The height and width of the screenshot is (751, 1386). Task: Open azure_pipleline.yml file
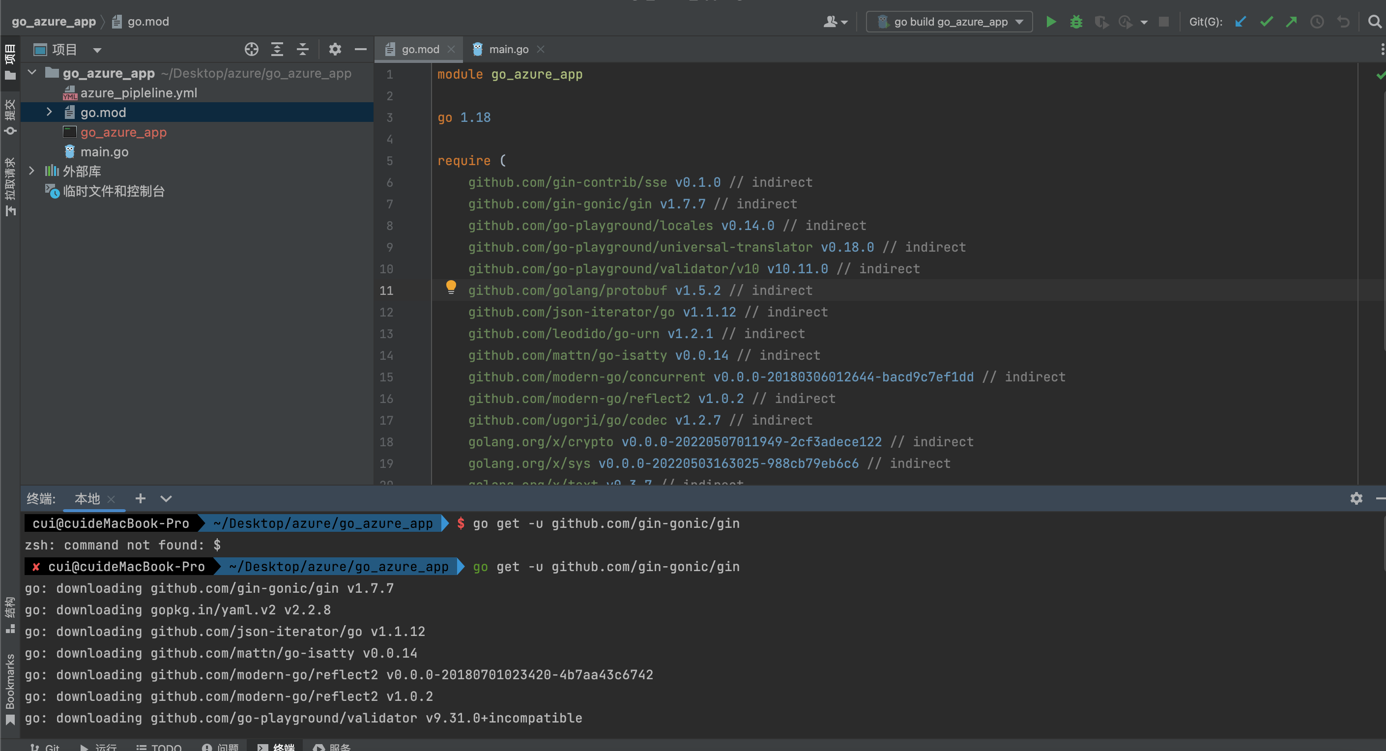(138, 92)
